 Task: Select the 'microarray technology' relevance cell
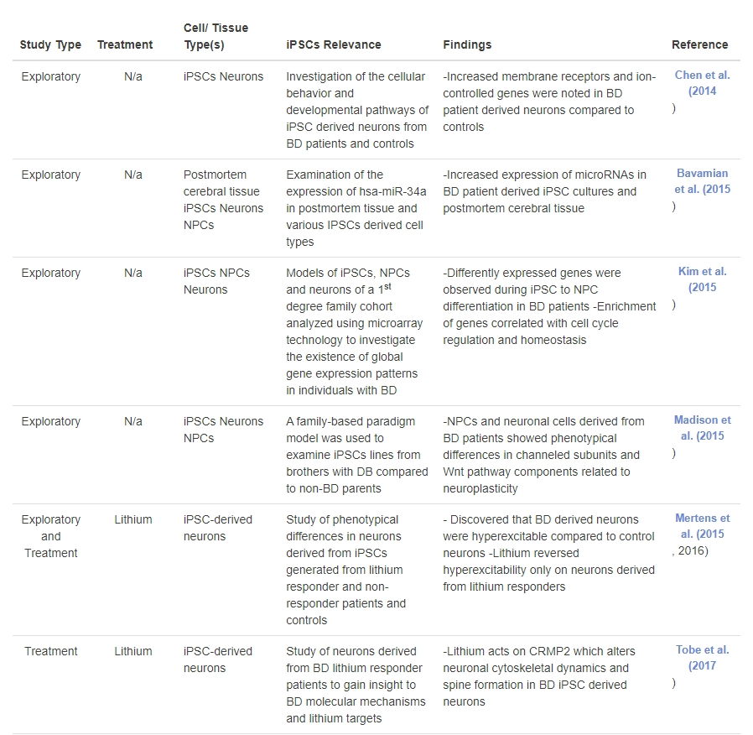[357, 331]
